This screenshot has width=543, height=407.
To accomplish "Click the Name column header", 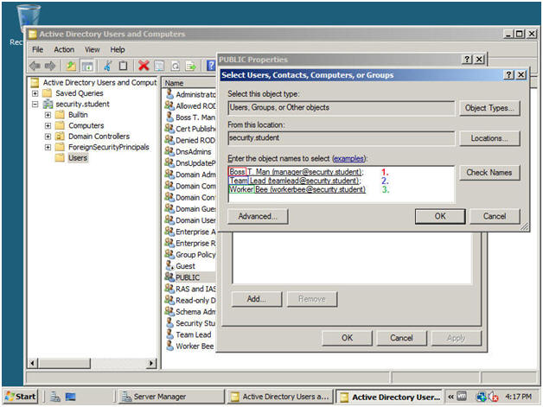I will (x=189, y=83).
